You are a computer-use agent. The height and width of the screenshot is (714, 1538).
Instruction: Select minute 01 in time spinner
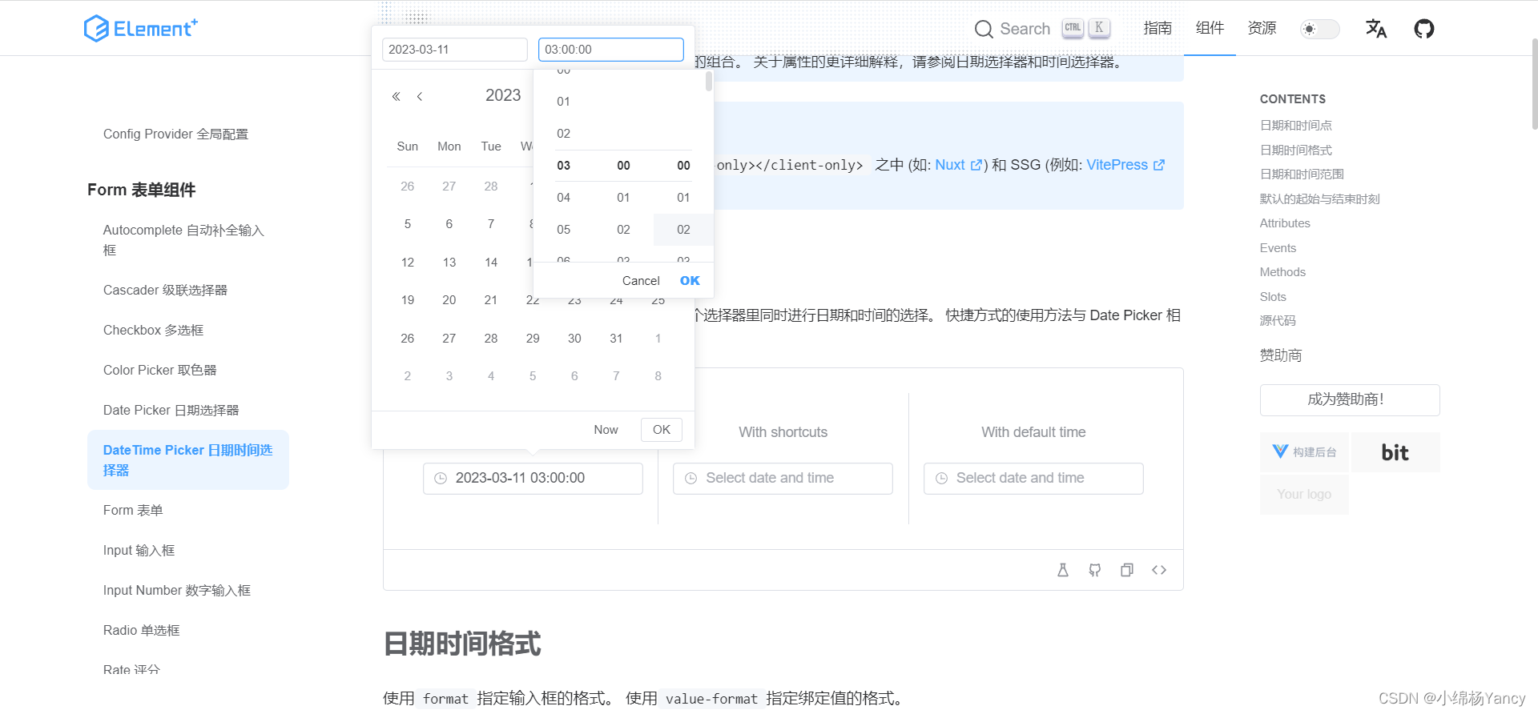pos(623,198)
